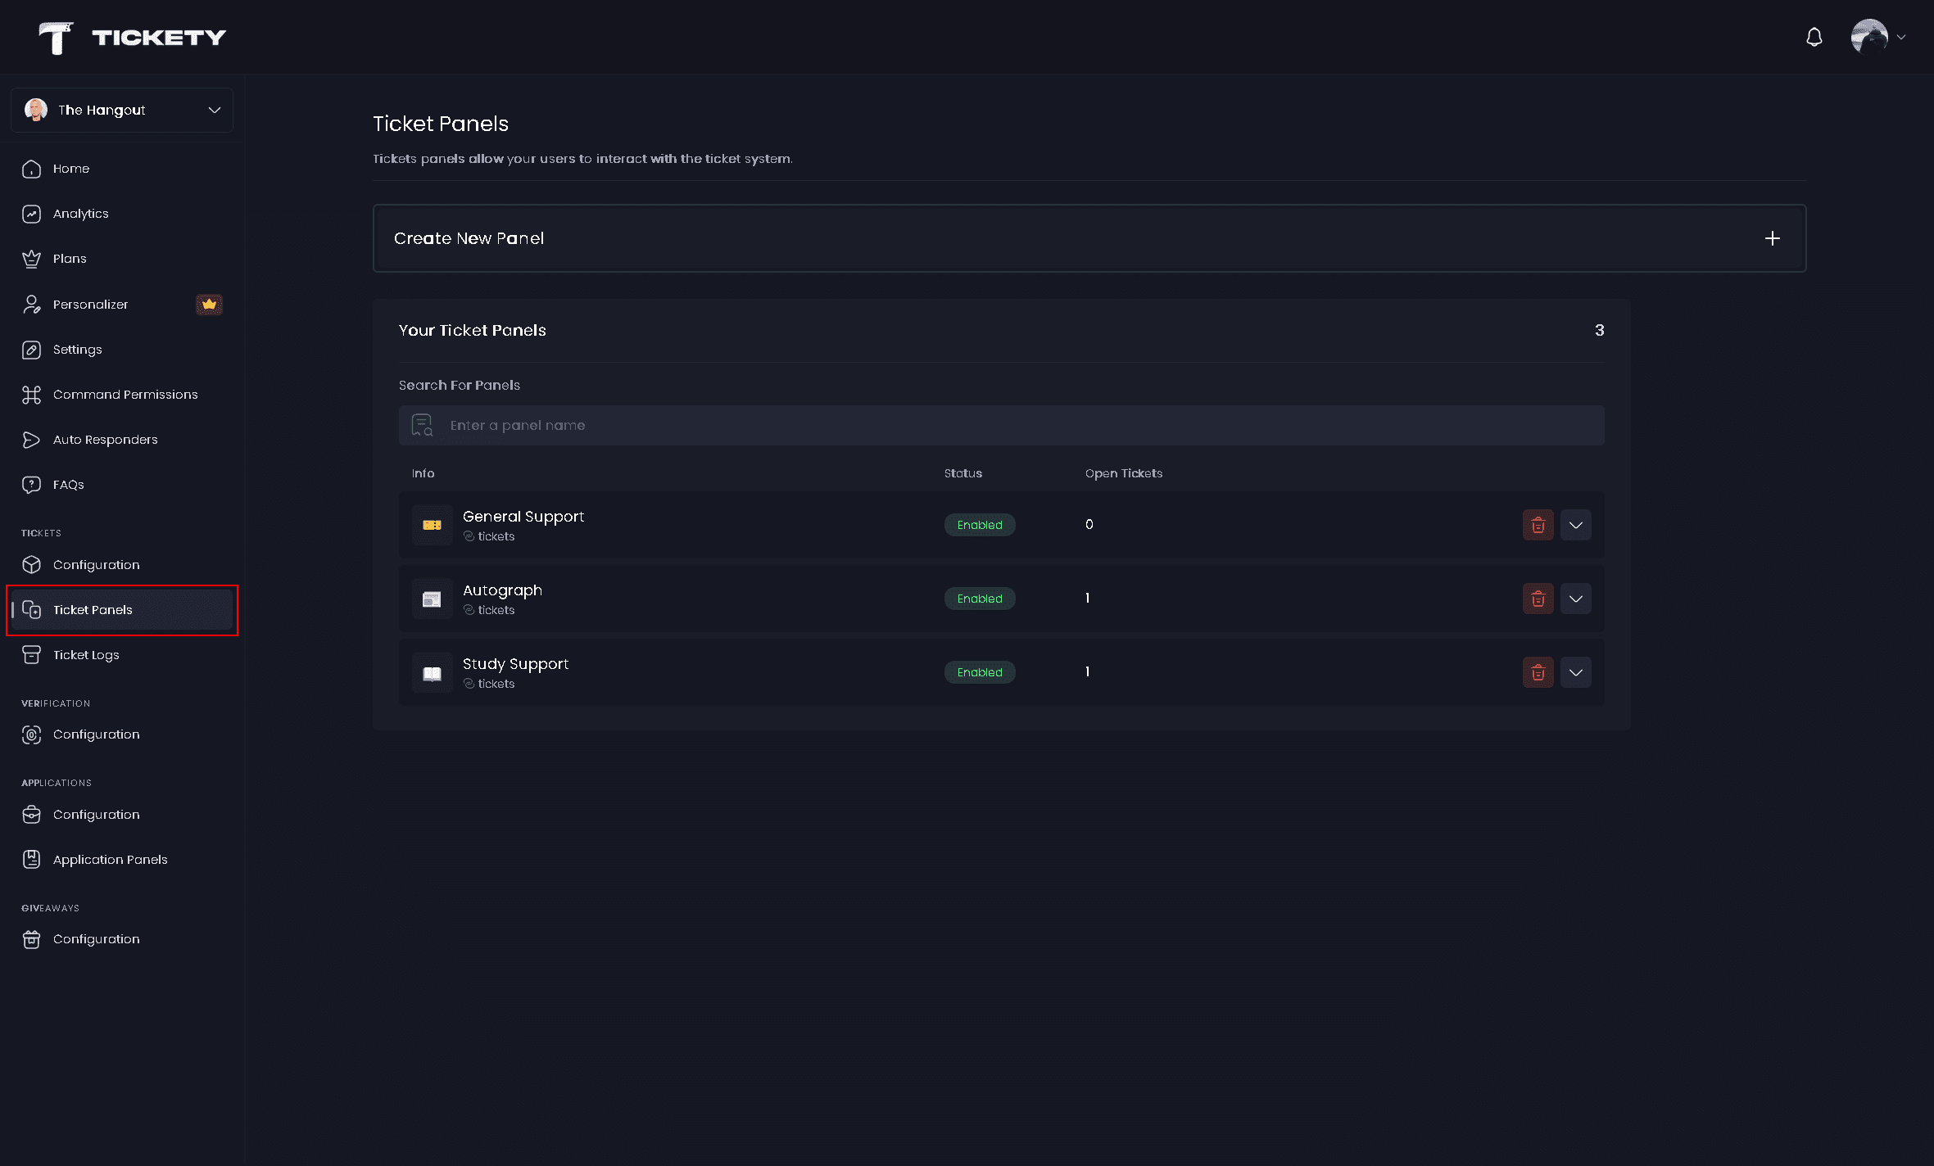Image resolution: width=1934 pixels, height=1166 pixels.
Task: Open the server selector for The Hangout
Action: (x=121, y=110)
